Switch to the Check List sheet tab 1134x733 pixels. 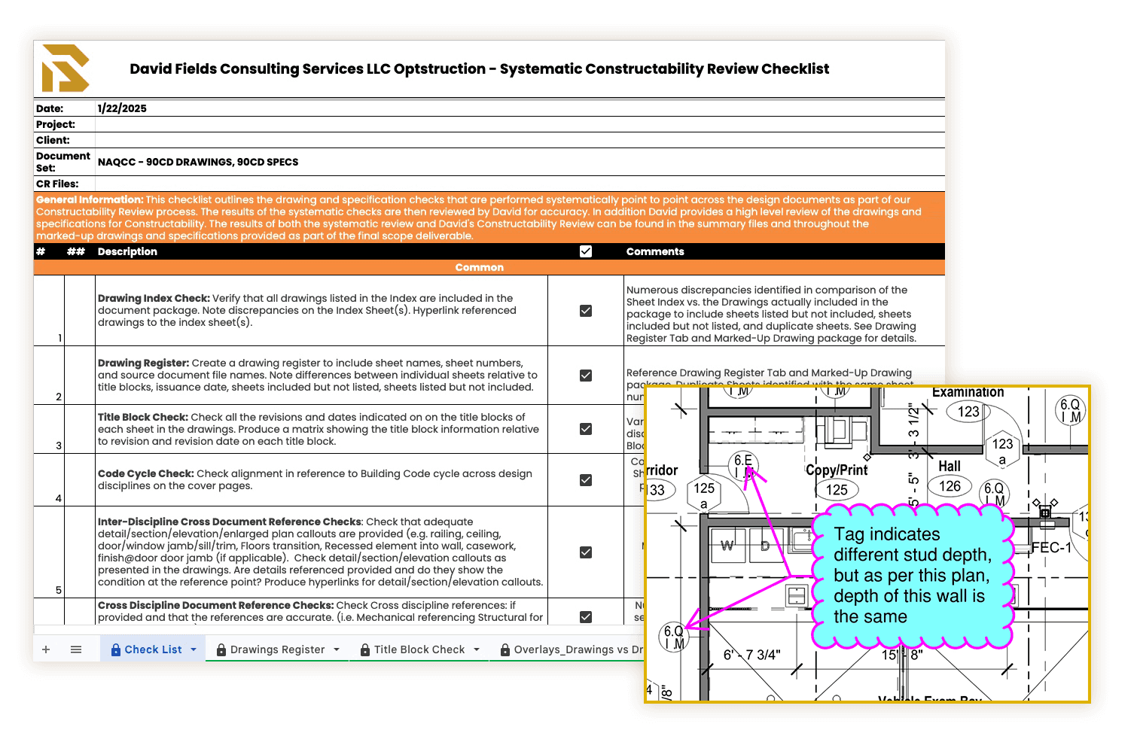pyautogui.click(x=153, y=649)
